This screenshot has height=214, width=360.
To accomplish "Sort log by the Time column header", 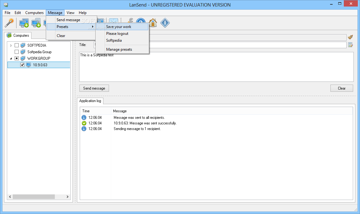I will click(96, 111).
